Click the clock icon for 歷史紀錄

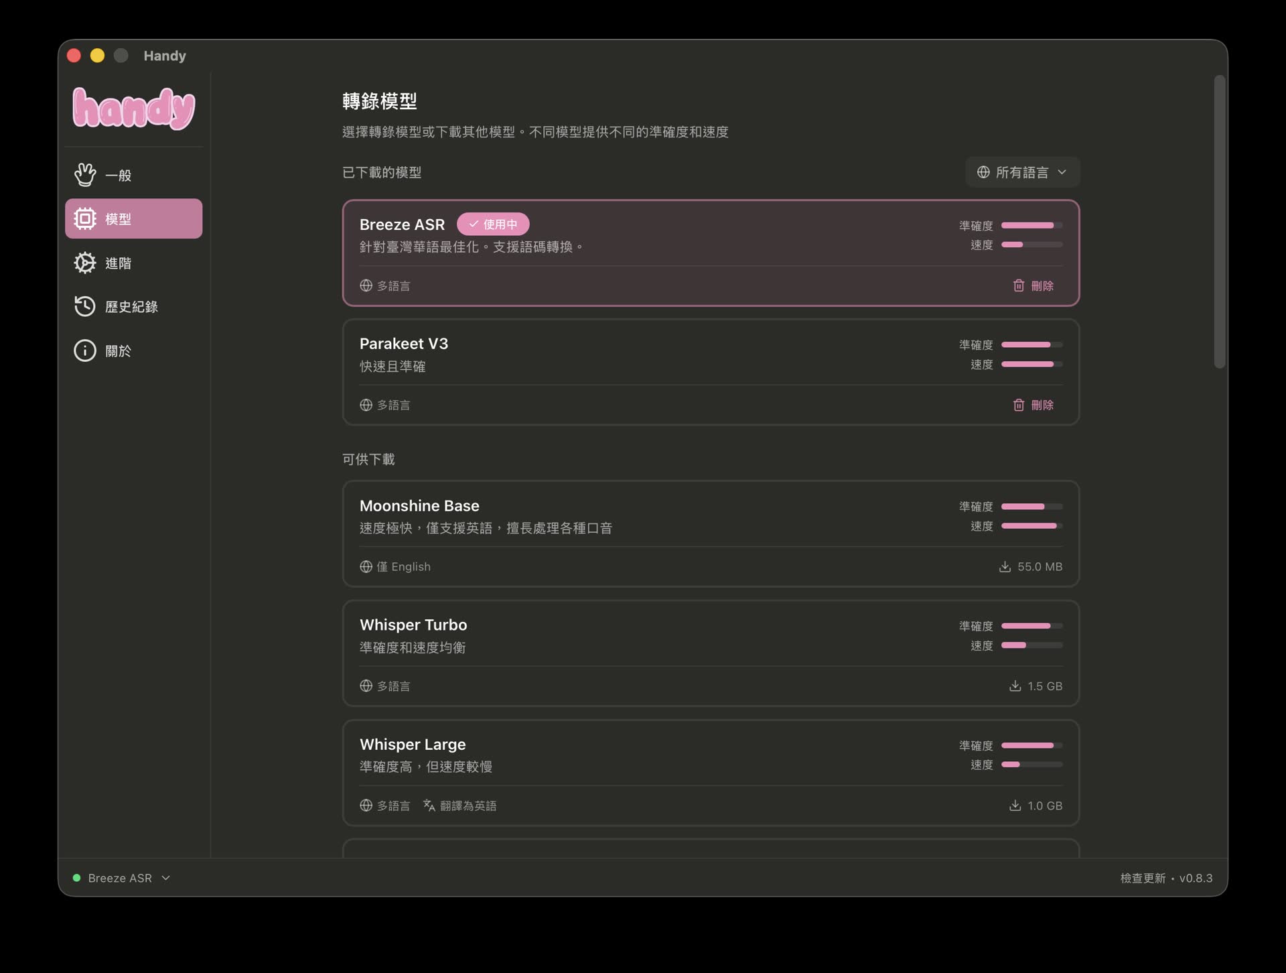click(x=85, y=306)
